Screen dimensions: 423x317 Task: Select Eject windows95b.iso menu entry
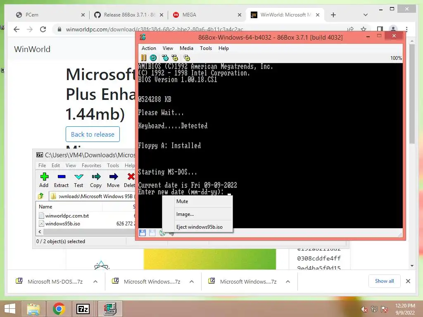[x=197, y=227]
